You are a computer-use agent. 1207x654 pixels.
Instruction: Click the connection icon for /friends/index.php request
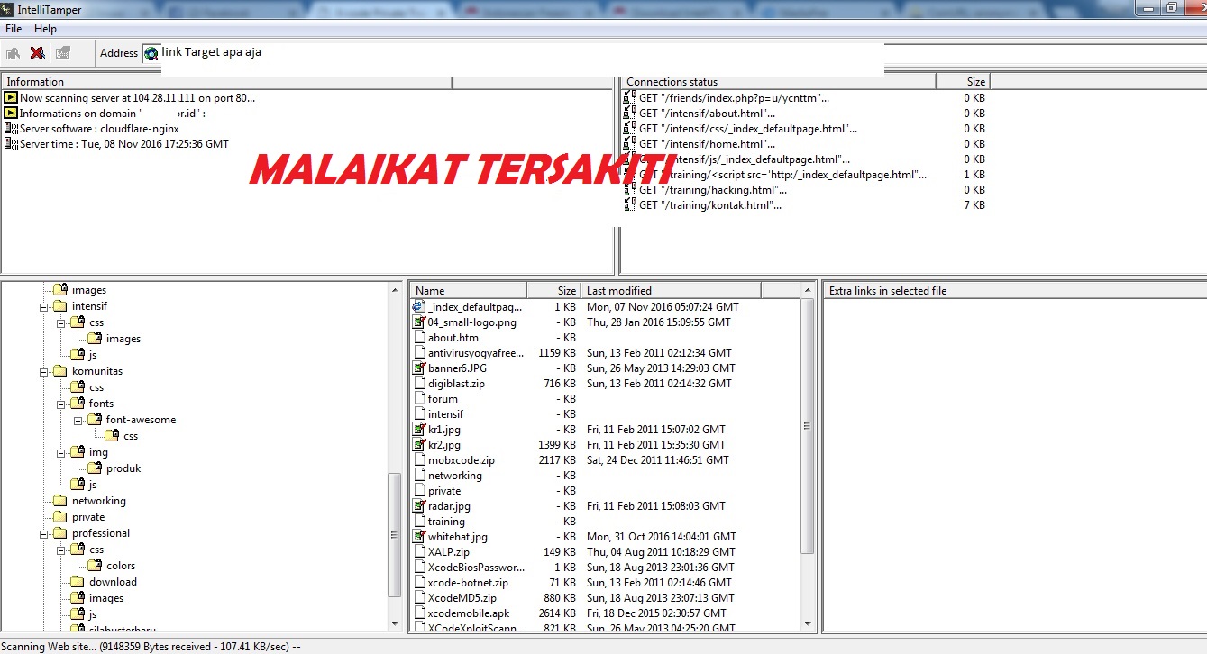pos(630,97)
